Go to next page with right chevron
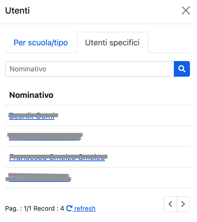This screenshot has height=222, width=197. (183, 204)
